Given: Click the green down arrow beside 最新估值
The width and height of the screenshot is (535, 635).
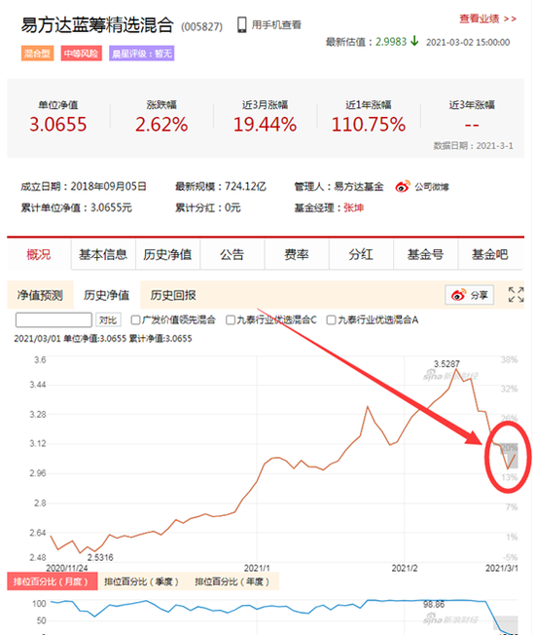Looking at the screenshot, I should tap(414, 41).
